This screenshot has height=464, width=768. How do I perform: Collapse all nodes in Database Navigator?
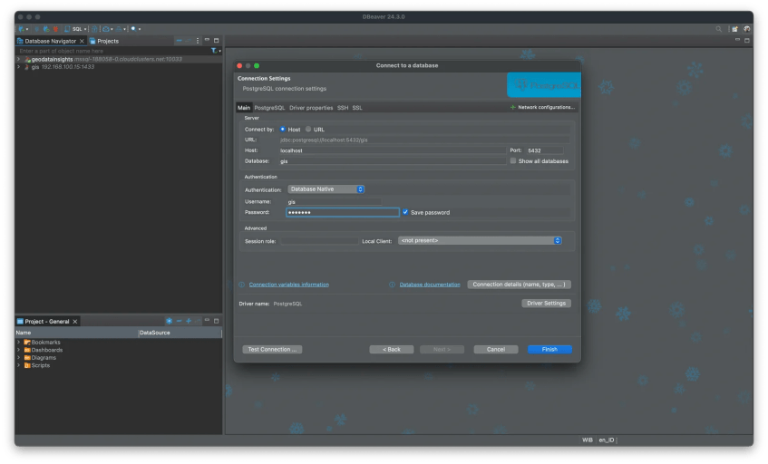click(x=180, y=41)
